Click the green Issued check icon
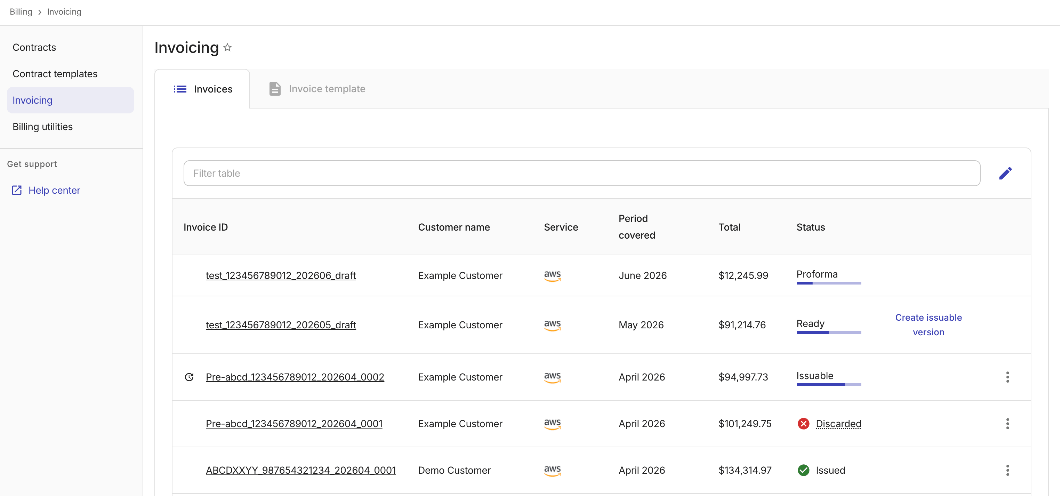1062x496 pixels. (x=803, y=470)
